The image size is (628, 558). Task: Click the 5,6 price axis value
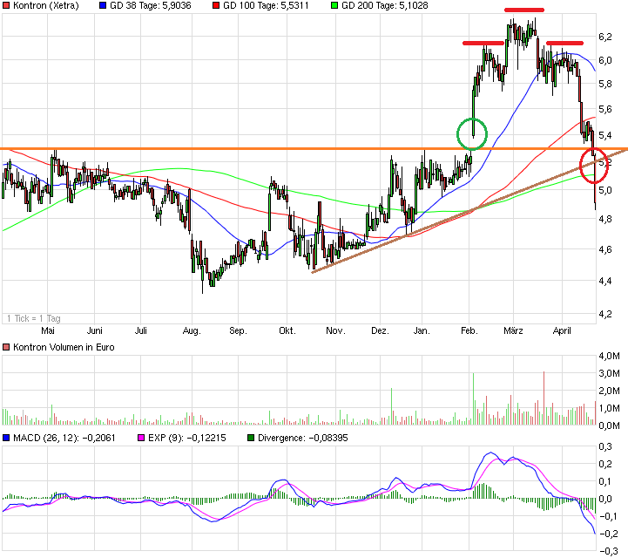(605, 109)
